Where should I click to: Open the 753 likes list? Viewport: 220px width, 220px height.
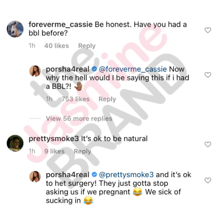click(75, 99)
